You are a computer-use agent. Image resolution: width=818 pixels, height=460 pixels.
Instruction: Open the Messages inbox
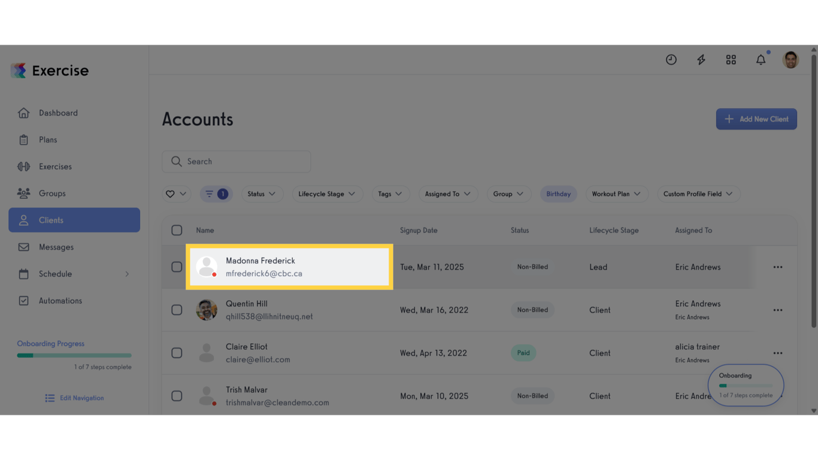click(x=56, y=247)
